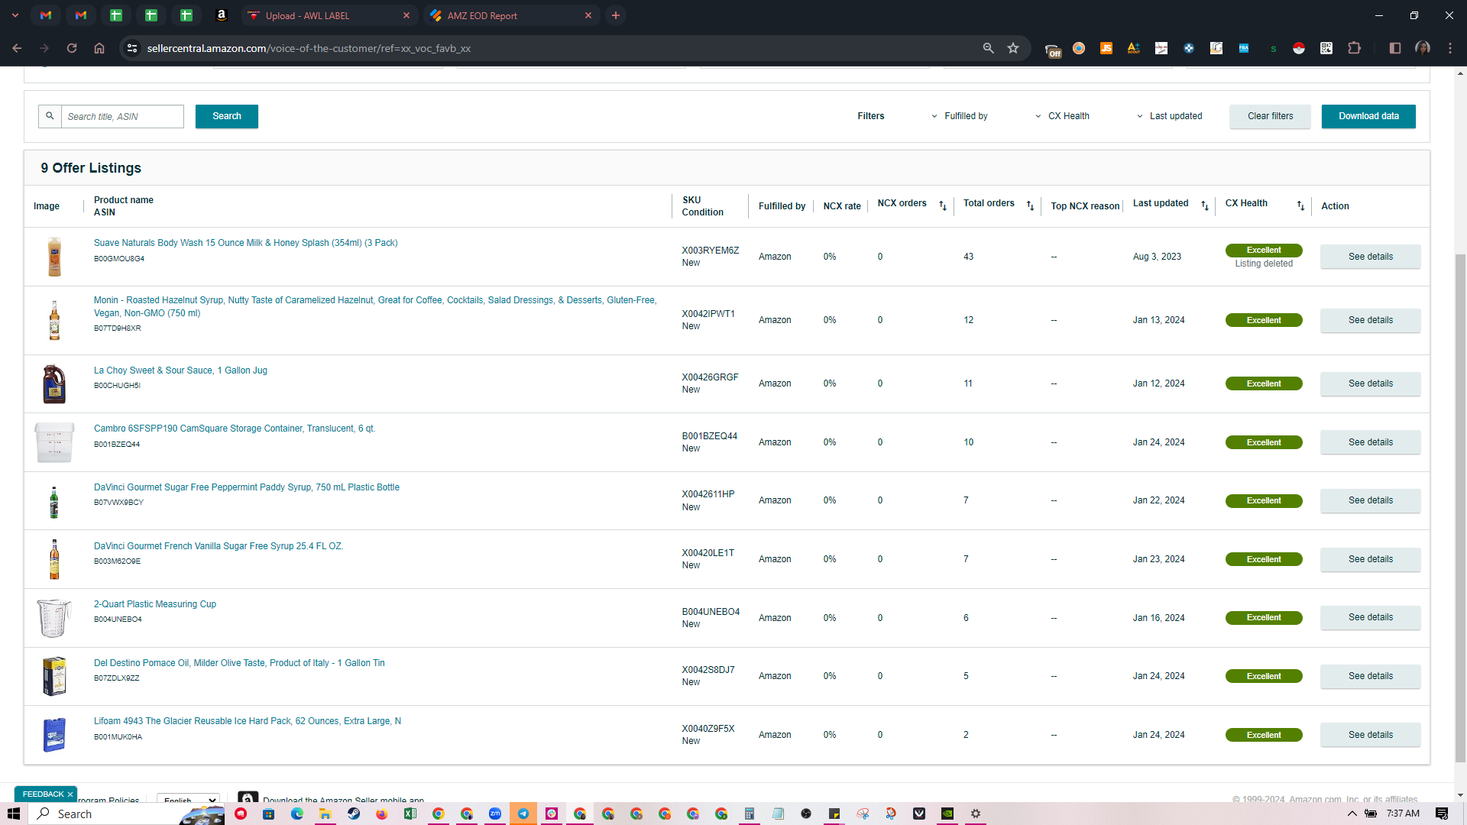Image resolution: width=1467 pixels, height=825 pixels.
Task: Sort the table by NCX orders
Action: click(x=943, y=206)
